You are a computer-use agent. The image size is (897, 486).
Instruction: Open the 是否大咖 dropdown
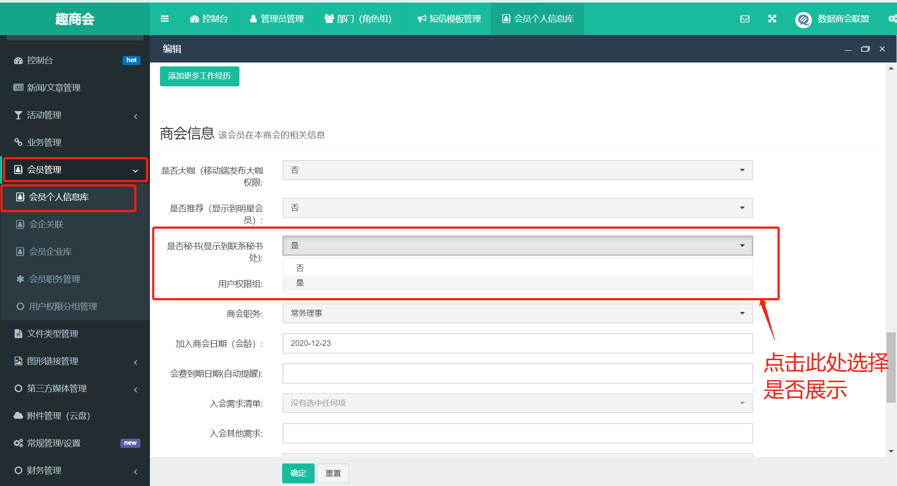[x=517, y=170]
